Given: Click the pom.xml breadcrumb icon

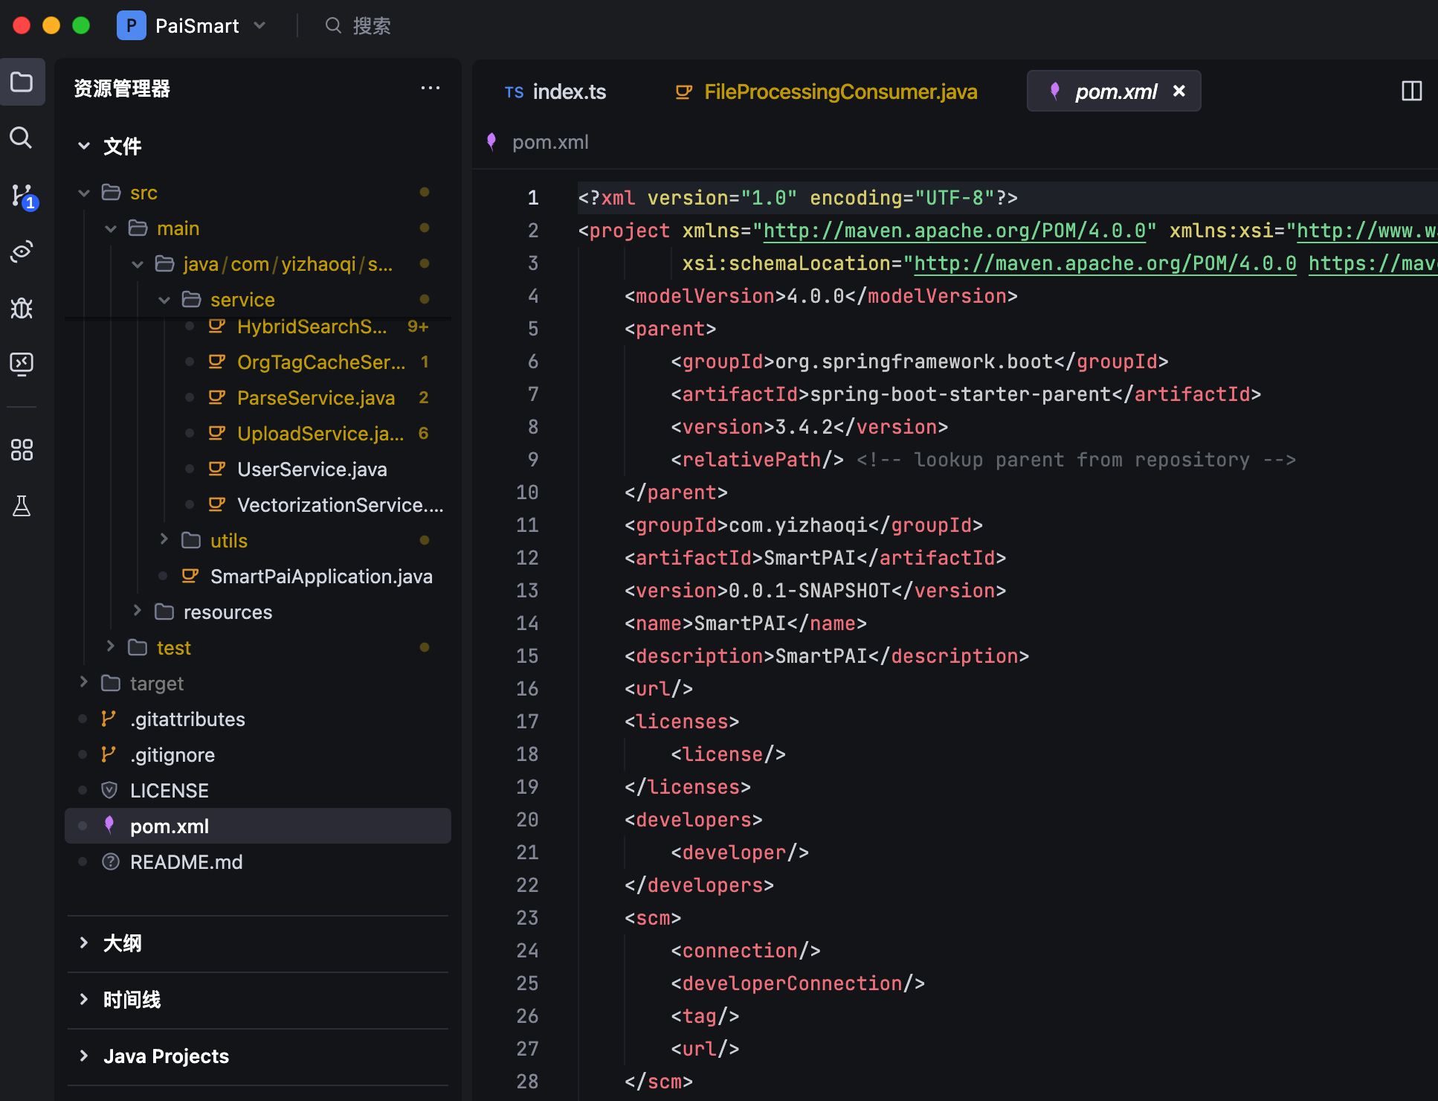Looking at the screenshot, I should click(491, 141).
